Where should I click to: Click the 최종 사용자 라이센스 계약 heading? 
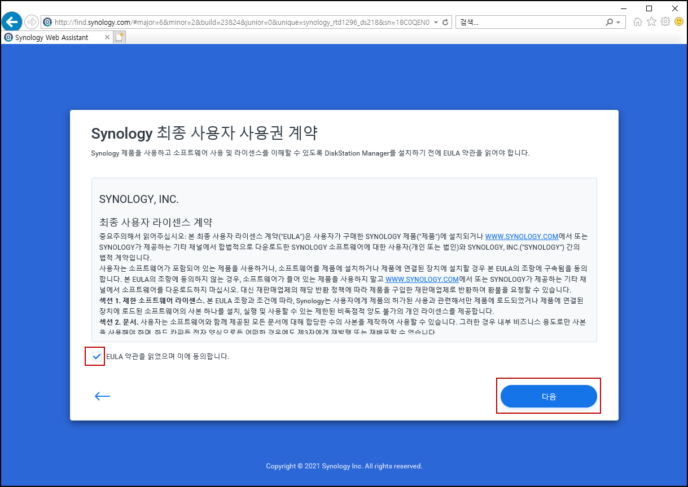pyautogui.click(x=155, y=222)
